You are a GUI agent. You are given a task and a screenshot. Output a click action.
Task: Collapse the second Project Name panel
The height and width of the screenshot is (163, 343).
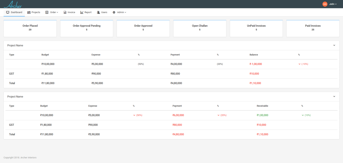(334, 97)
